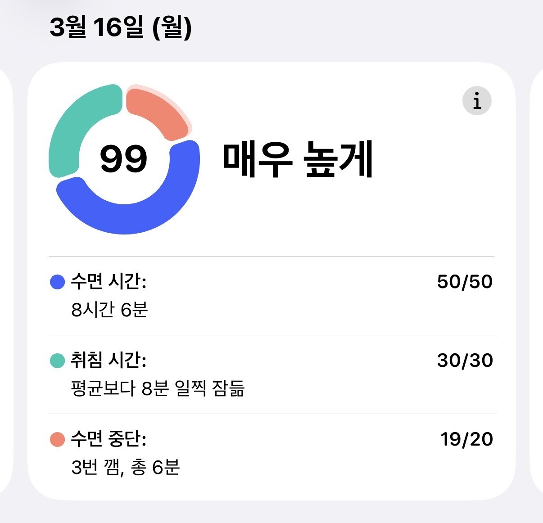Click the teal dot beside 취침 시간

[57, 361]
